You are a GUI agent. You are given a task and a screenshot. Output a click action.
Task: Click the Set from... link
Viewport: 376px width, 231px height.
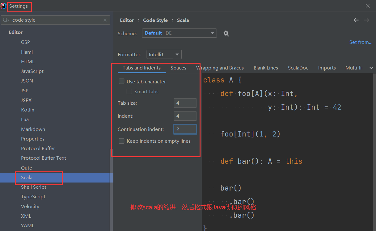(361, 42)
